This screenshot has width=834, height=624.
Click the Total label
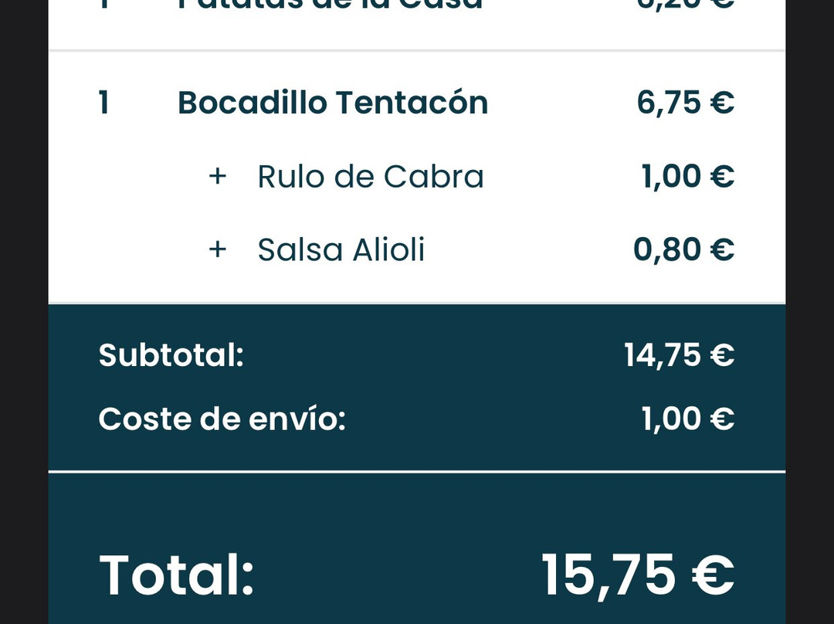[177, 575]
